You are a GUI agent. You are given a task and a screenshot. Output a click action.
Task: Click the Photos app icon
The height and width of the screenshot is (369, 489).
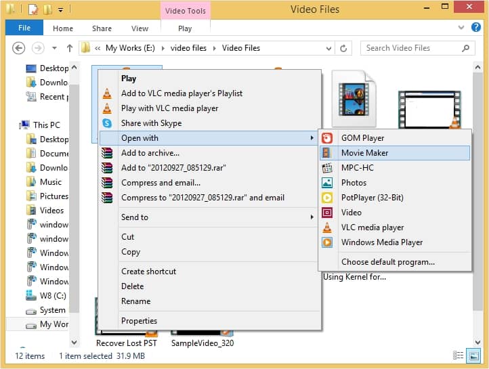point(327,183)
